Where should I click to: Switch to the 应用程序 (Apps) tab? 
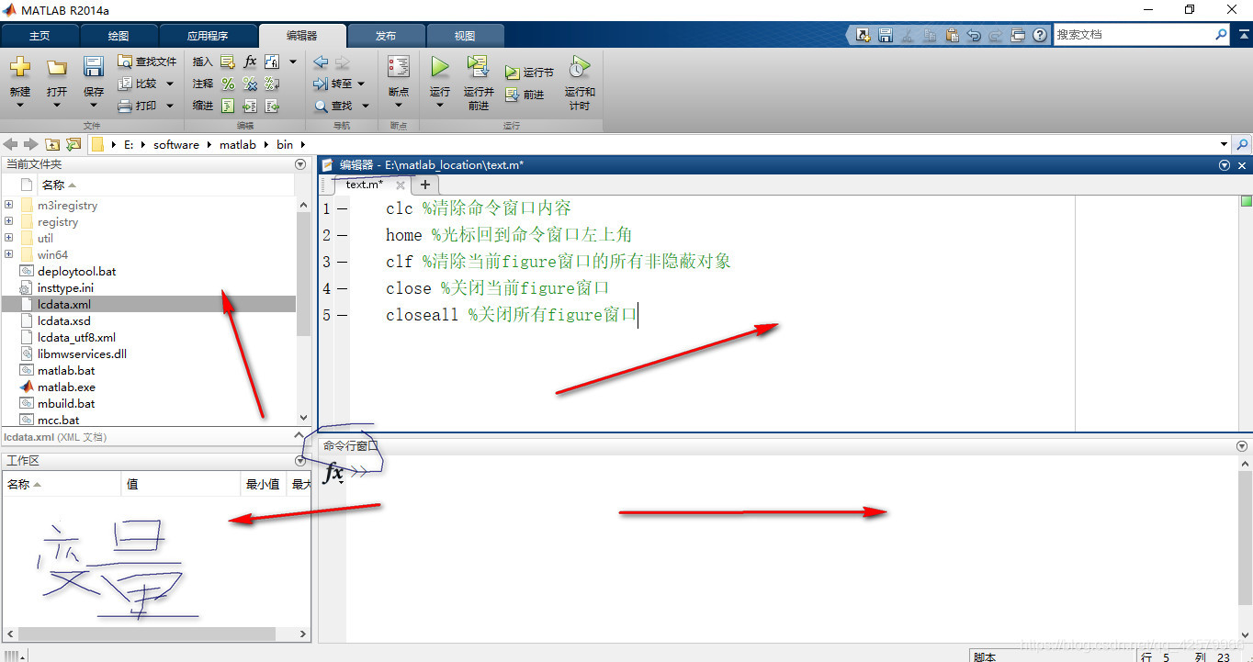pyautogui.click(x=208, y=36)
